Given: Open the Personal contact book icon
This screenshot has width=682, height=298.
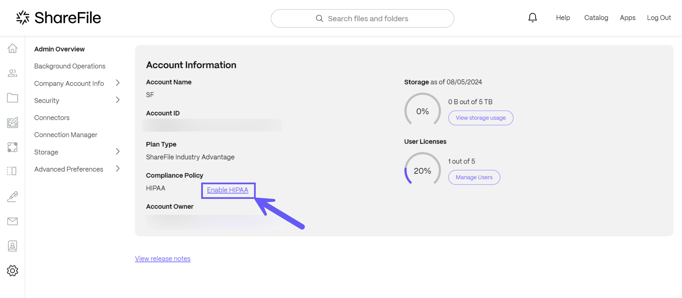Looking at the screenshot, I should [12, 246].
